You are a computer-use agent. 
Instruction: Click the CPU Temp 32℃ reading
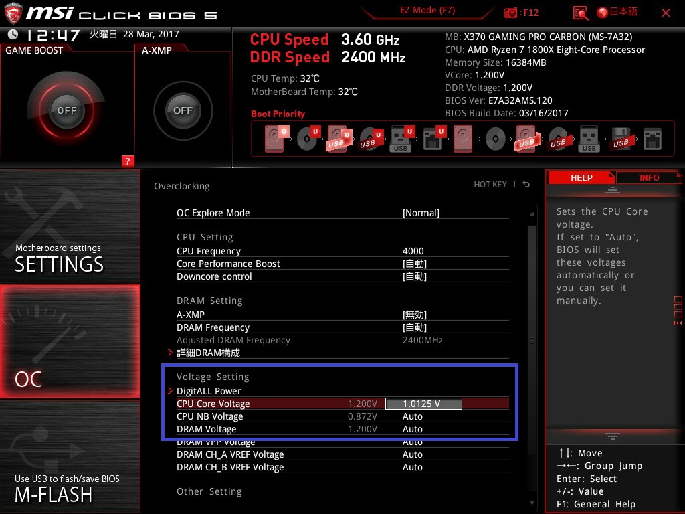(285, 78)
